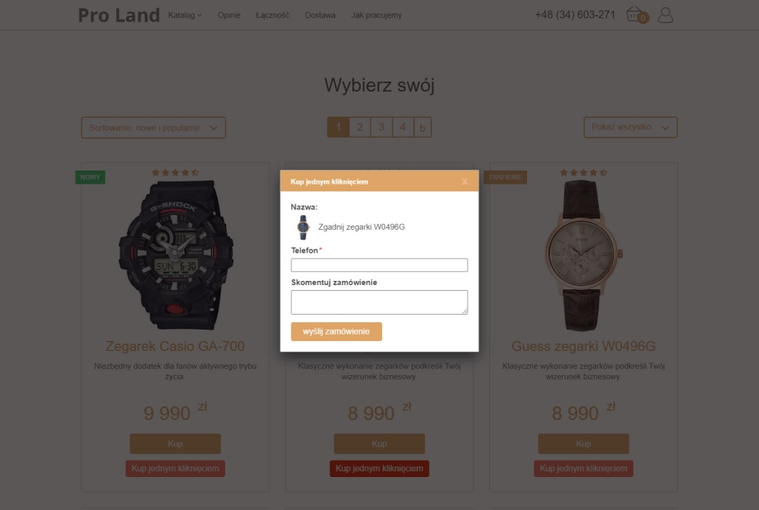Click the watch thumbnail in the dialog

click(303, 227)
